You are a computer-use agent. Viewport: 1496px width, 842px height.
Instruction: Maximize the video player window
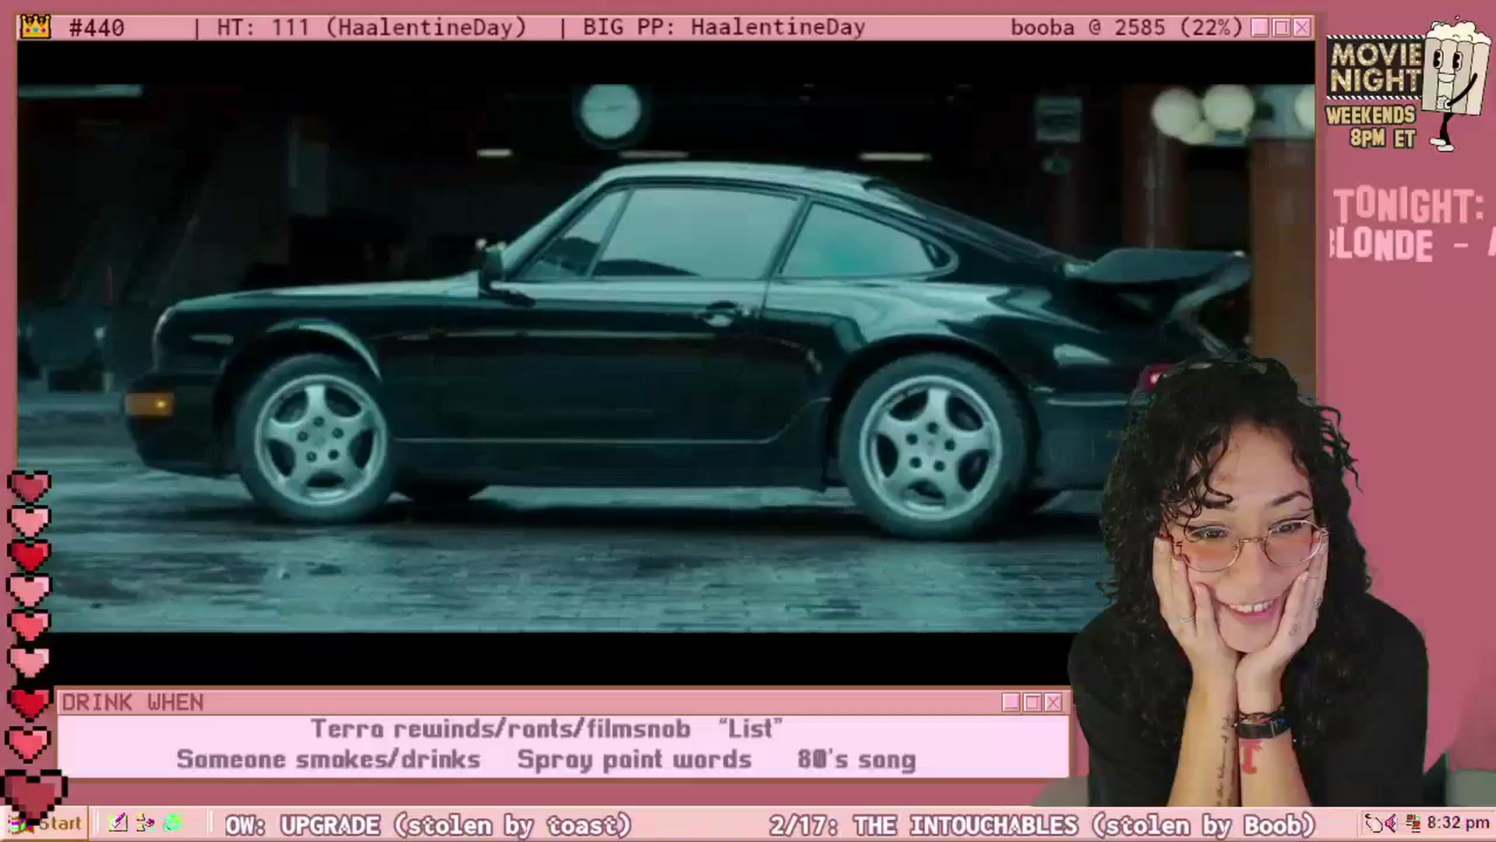click(1281, 27)
